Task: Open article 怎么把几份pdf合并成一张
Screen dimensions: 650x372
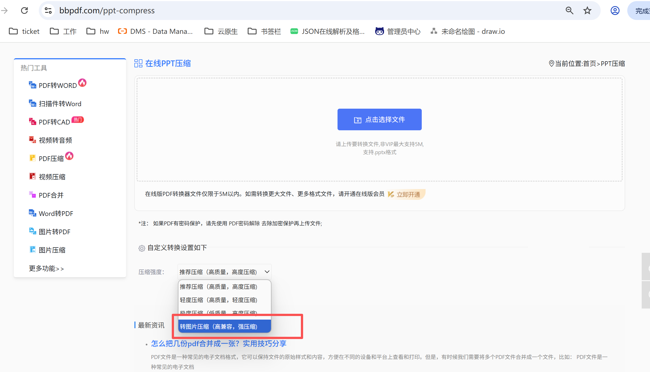Action: 219,343
